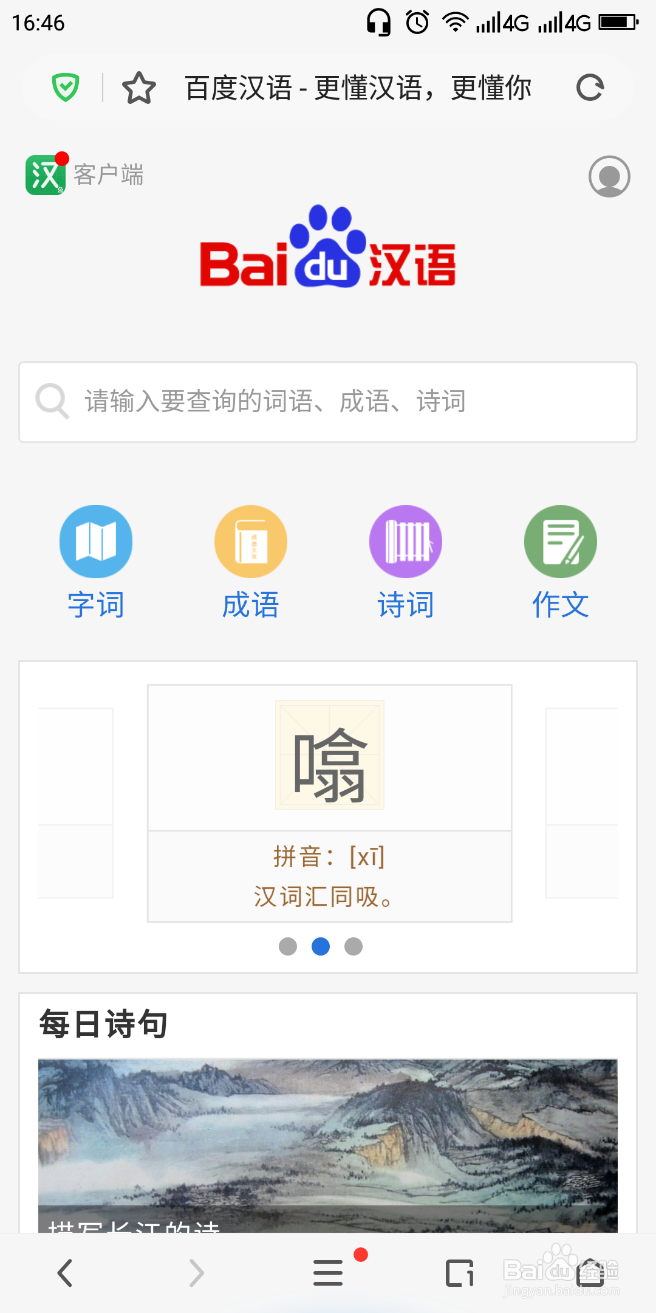Viewport: 656px width, 1313px height.
Task: Tap page title in address bar
Action: 358,88
